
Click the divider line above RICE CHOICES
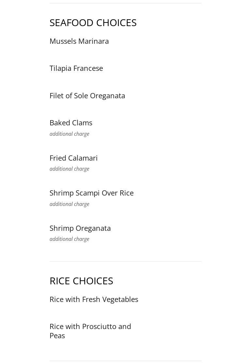click(125, 261)
